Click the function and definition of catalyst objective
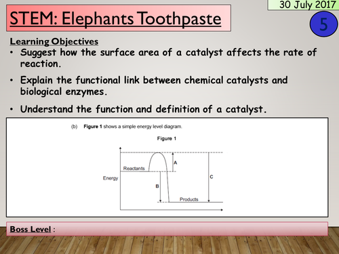 coord(143,109)
